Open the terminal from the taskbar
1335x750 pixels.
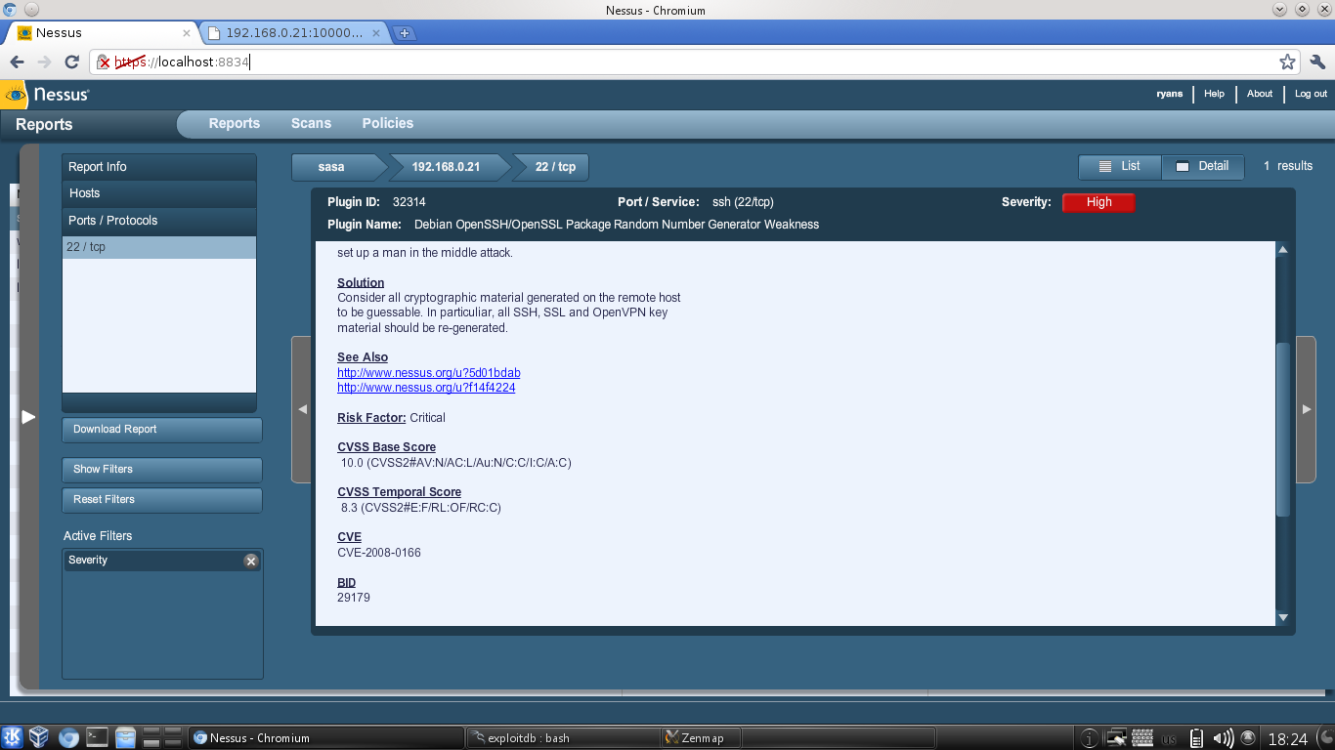click(x=97, y=737)
